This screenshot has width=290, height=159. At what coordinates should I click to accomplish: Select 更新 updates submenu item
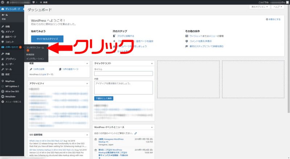(x=4, y=19)
